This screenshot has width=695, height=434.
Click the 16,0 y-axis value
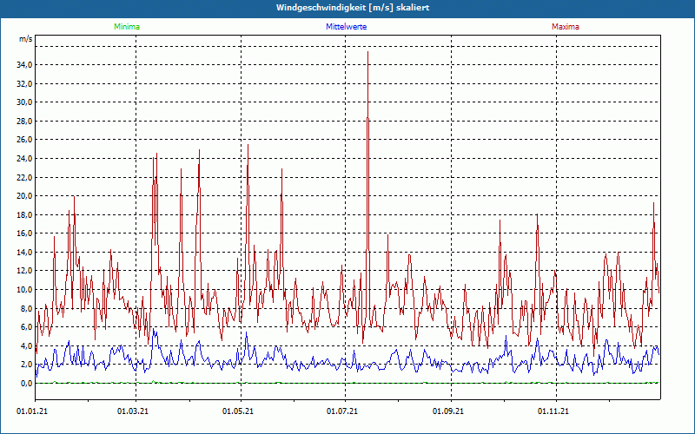(24, 233)
